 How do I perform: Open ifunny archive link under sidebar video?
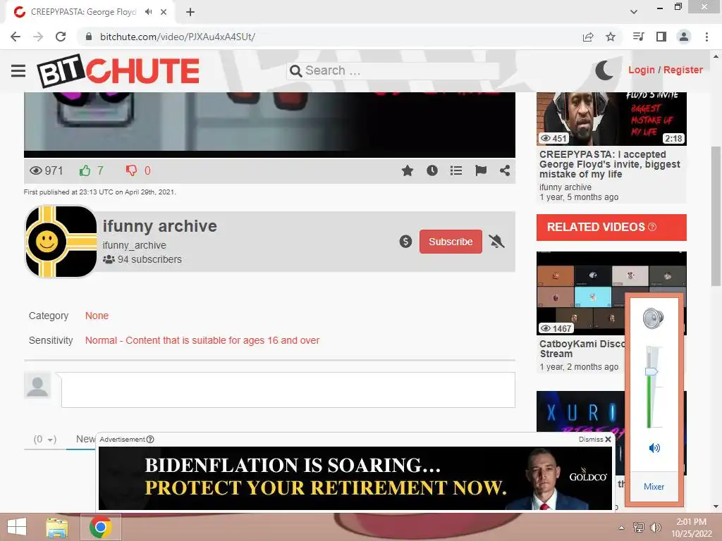565,187
